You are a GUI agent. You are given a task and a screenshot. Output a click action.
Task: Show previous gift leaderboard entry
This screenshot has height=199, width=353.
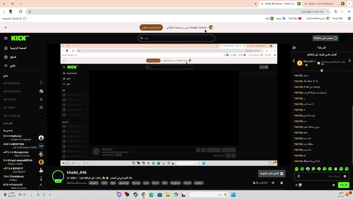coord(294,61)
